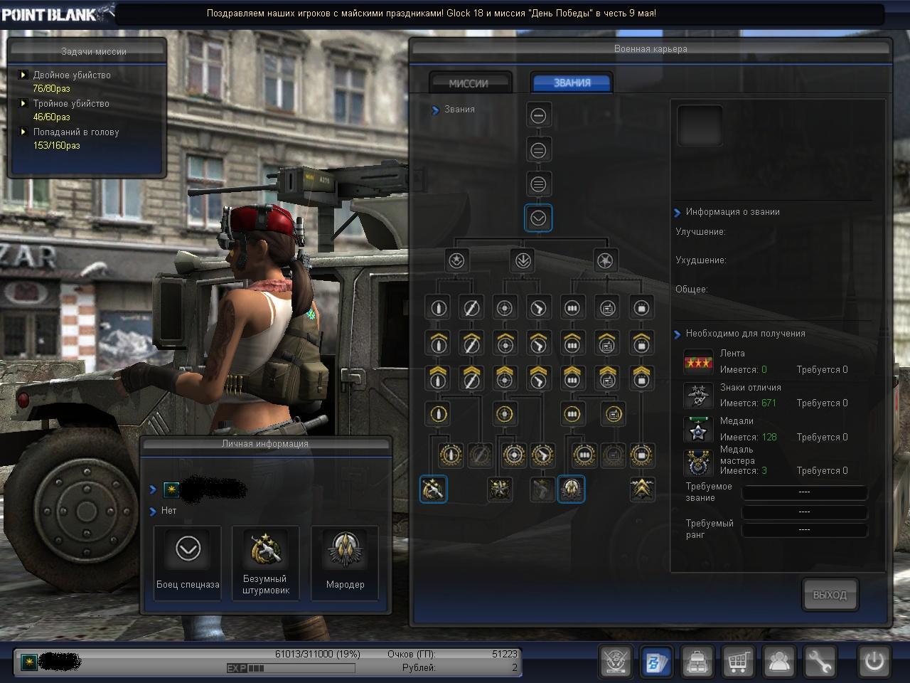Click the Очков (ГП) value 51223
Screen dimensions: 910x683
505,654
